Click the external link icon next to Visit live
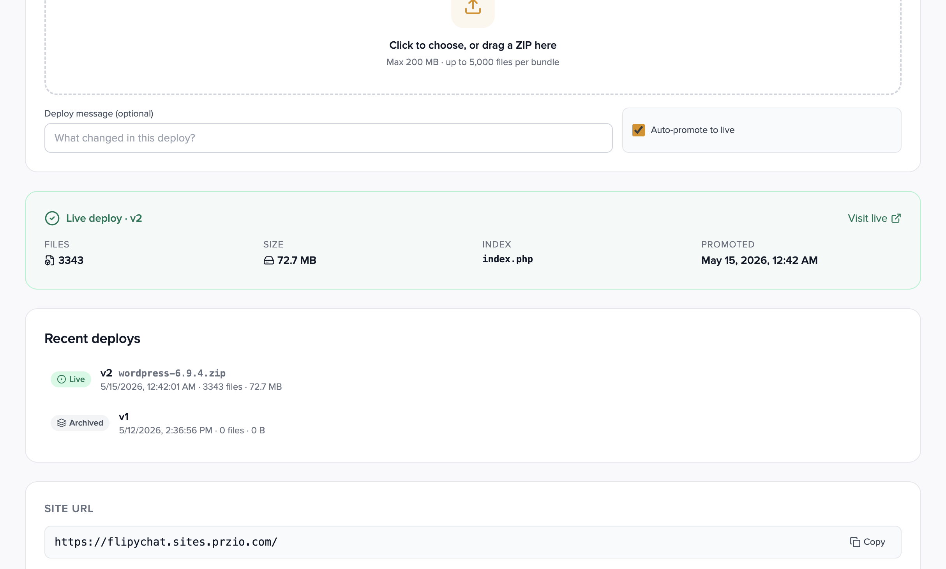The image size is (946, 569). 896,218
